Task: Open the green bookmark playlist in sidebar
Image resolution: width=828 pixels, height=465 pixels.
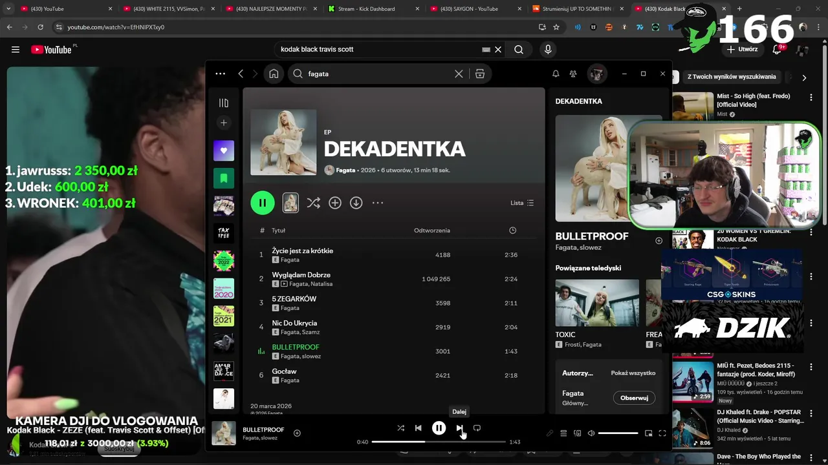Action: tap(224, 178)
